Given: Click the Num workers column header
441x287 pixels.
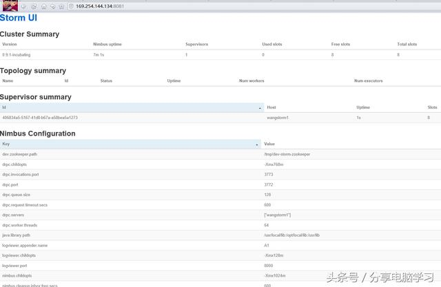Looking at the screenshot, I should (252, 81).
